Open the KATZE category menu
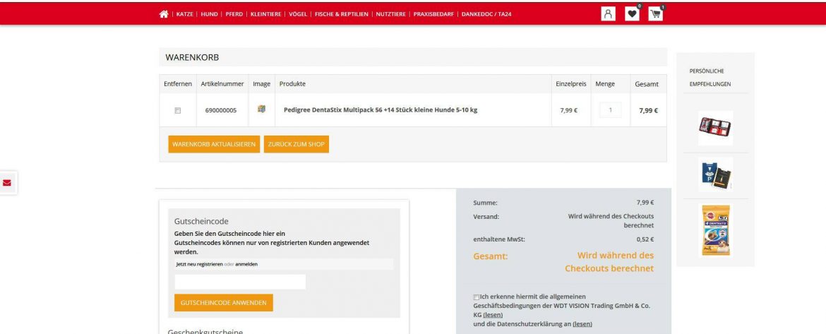Viewport: 826px width, 334px height. pos(184,14)
